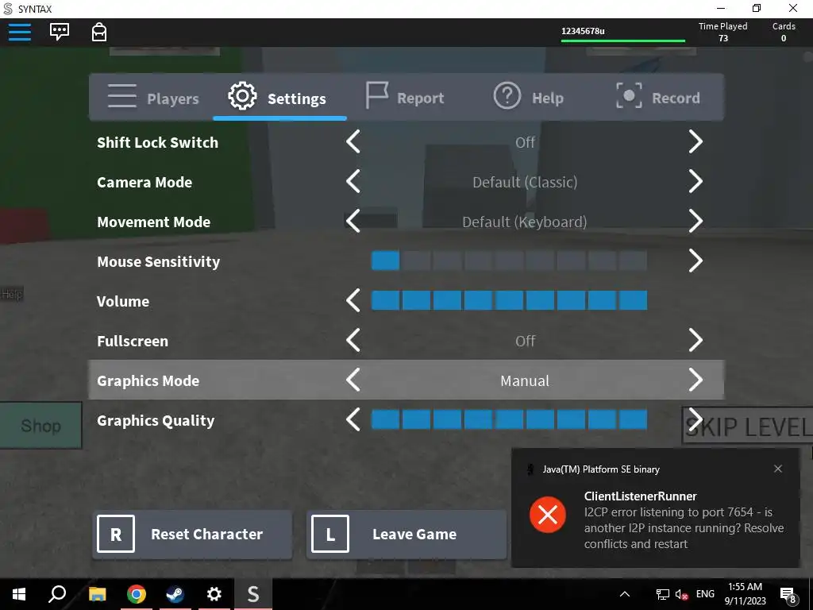The height and width of the screenshot is (610, 813).
Task: Dismiss the Java Platform SE notification
Action: pyautogui.click(x=778, y=469)
